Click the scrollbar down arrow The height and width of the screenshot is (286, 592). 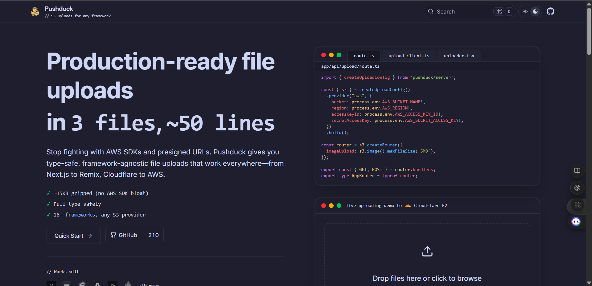click(589, 283)
